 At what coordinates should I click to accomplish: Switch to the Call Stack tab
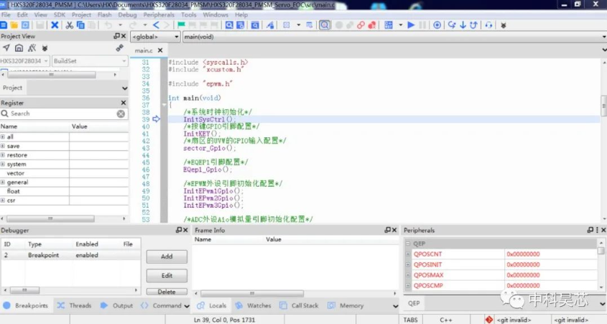(300, 305)
